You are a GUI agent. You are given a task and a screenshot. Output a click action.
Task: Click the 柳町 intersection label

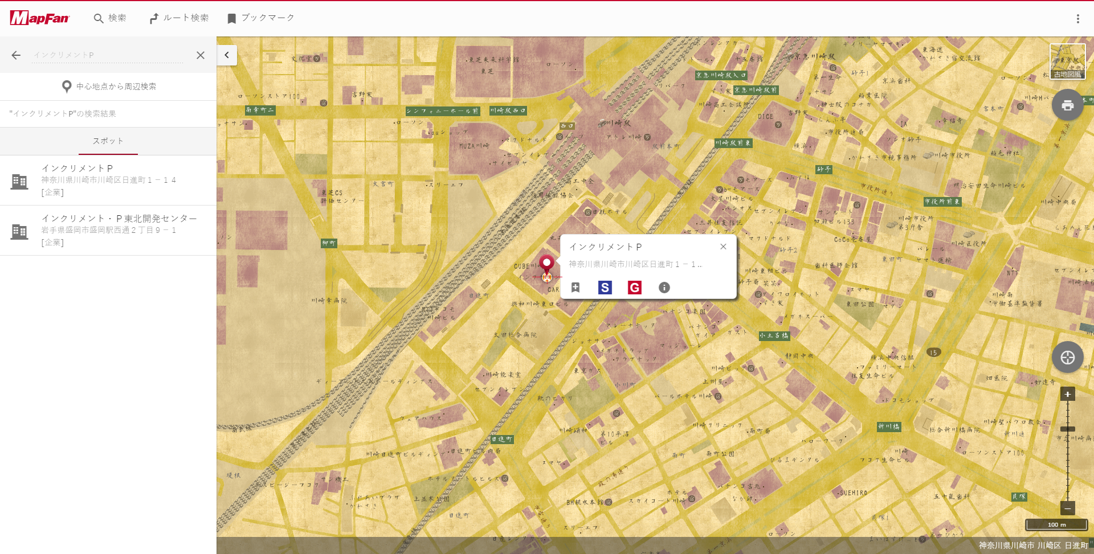[329, 243]
